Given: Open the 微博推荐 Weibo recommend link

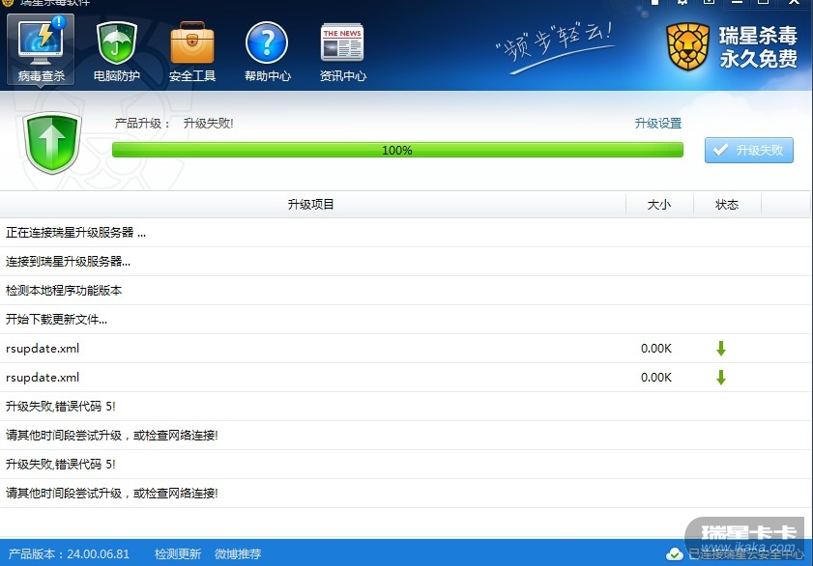Looking at the screenshot, I should tap(238, 554).
